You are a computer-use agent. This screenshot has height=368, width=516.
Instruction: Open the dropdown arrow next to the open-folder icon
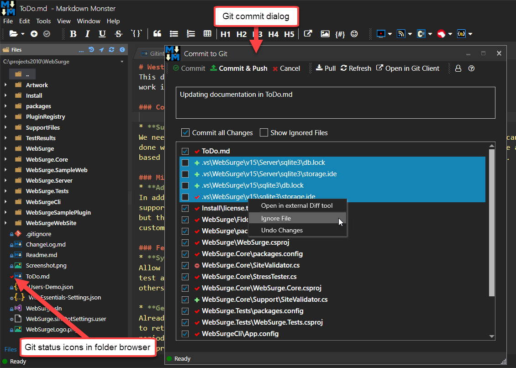coord(23,34)
